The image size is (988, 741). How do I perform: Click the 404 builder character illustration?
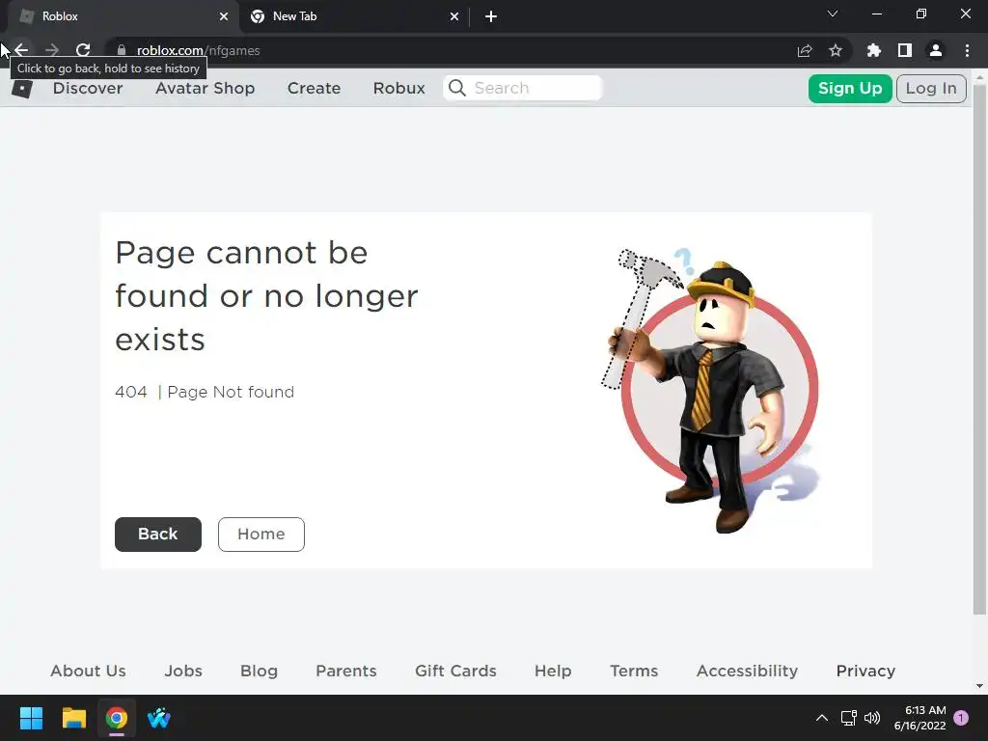point(710,390)
